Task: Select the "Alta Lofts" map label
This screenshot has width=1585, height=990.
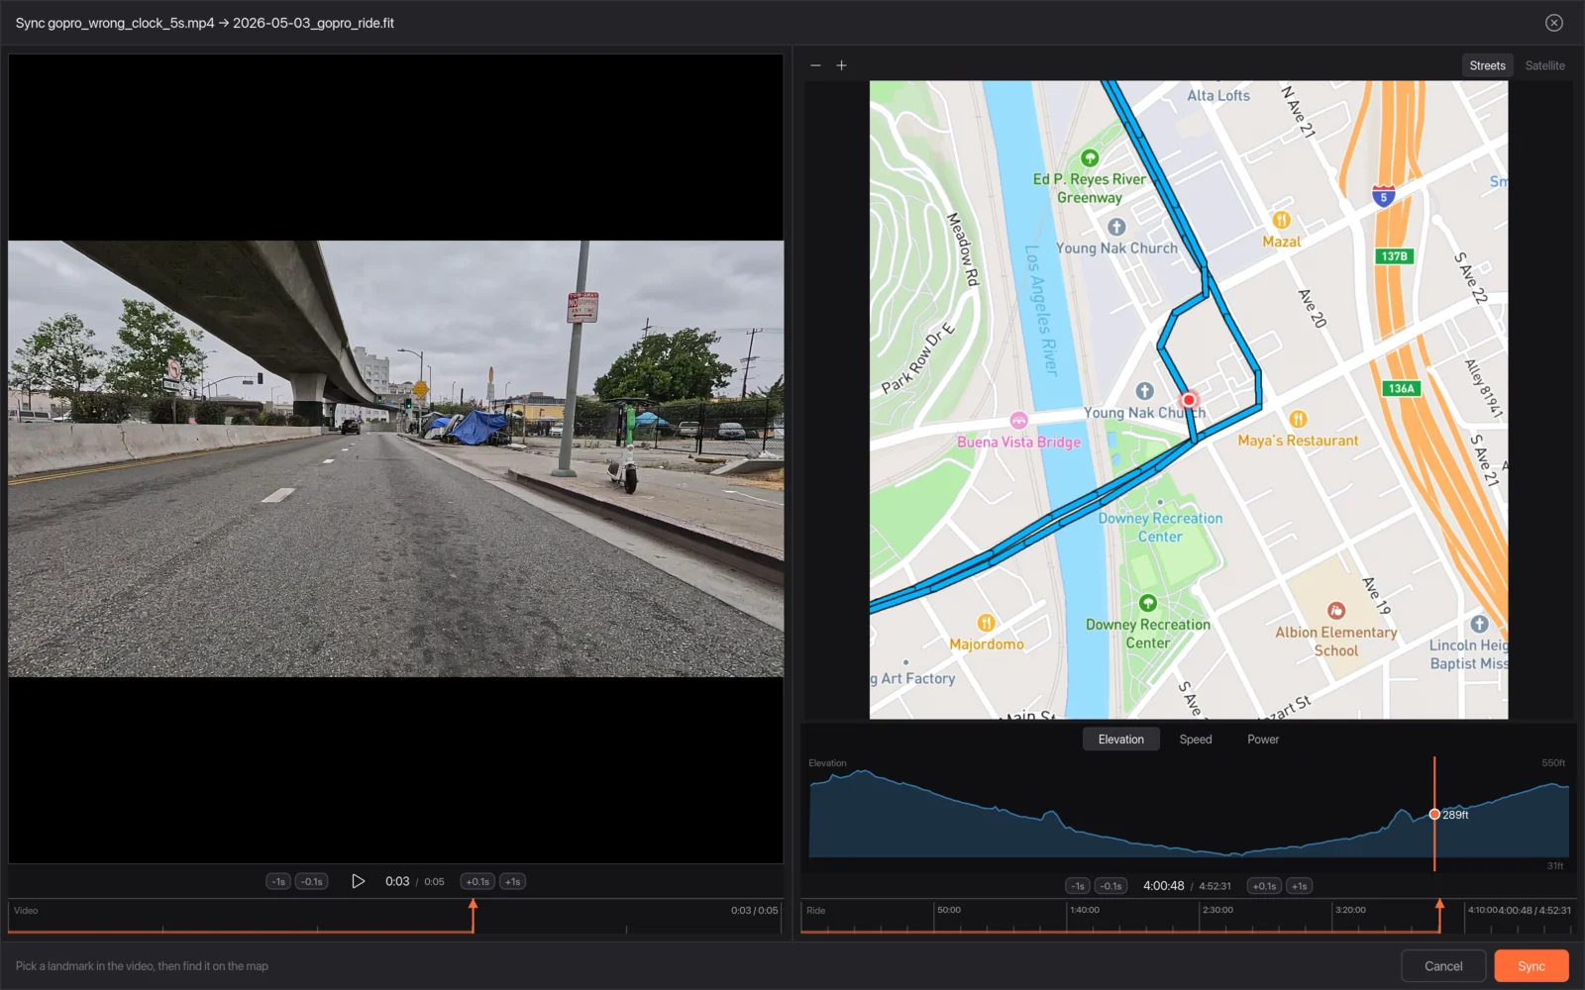Action: [x=1218, y=95]
